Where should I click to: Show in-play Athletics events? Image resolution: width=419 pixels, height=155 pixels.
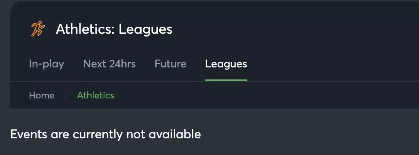tap(46, 64)
